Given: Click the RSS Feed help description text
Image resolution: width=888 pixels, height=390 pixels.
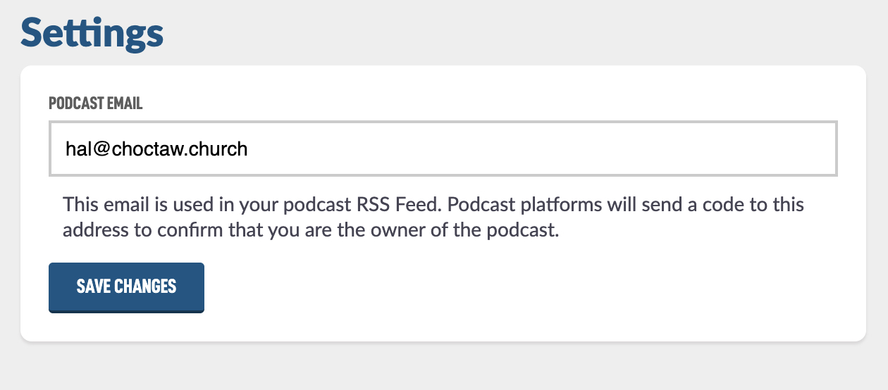Looking at the screenshot, I should pyautogui.click(x=433, y=218).
